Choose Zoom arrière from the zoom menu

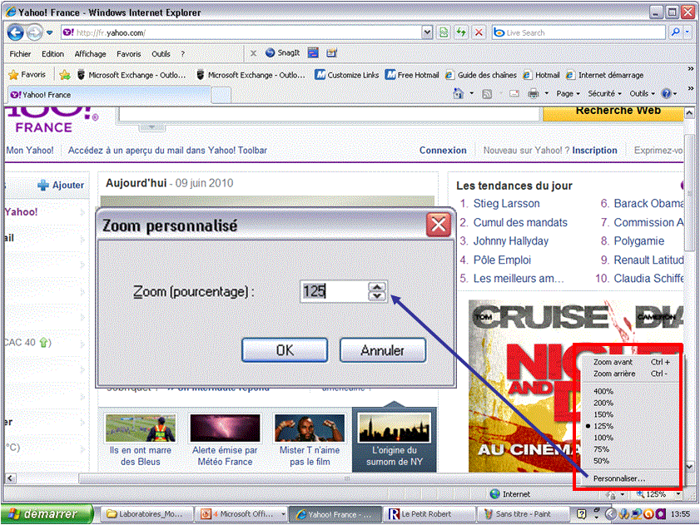(x=631, y=374)
